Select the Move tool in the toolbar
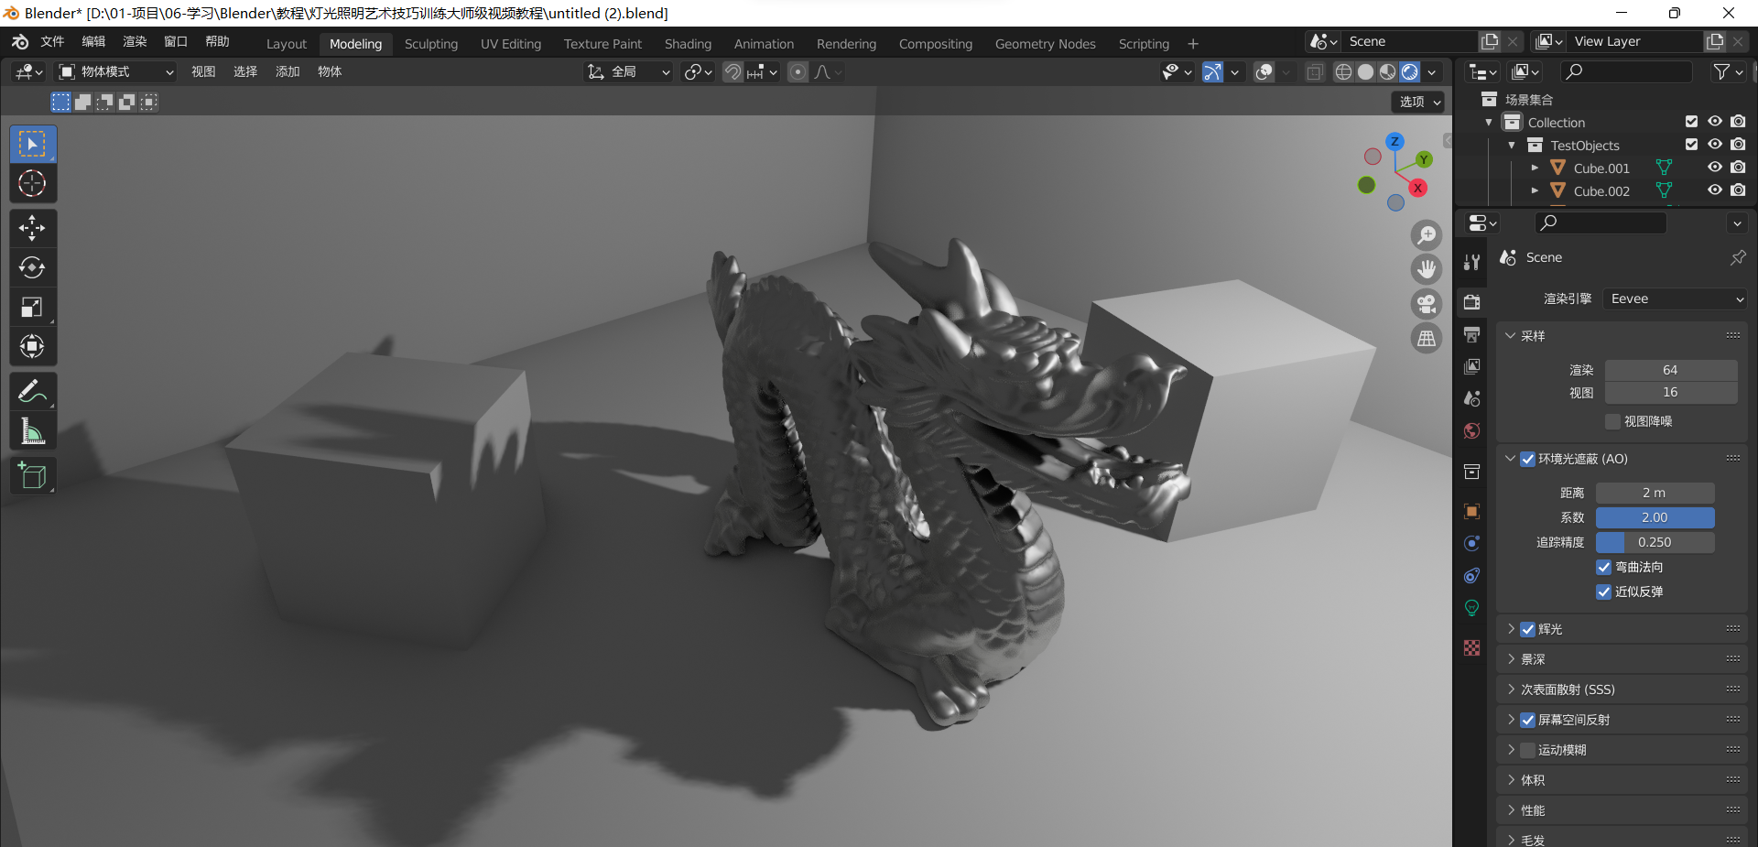 click(x=32, y=228)
